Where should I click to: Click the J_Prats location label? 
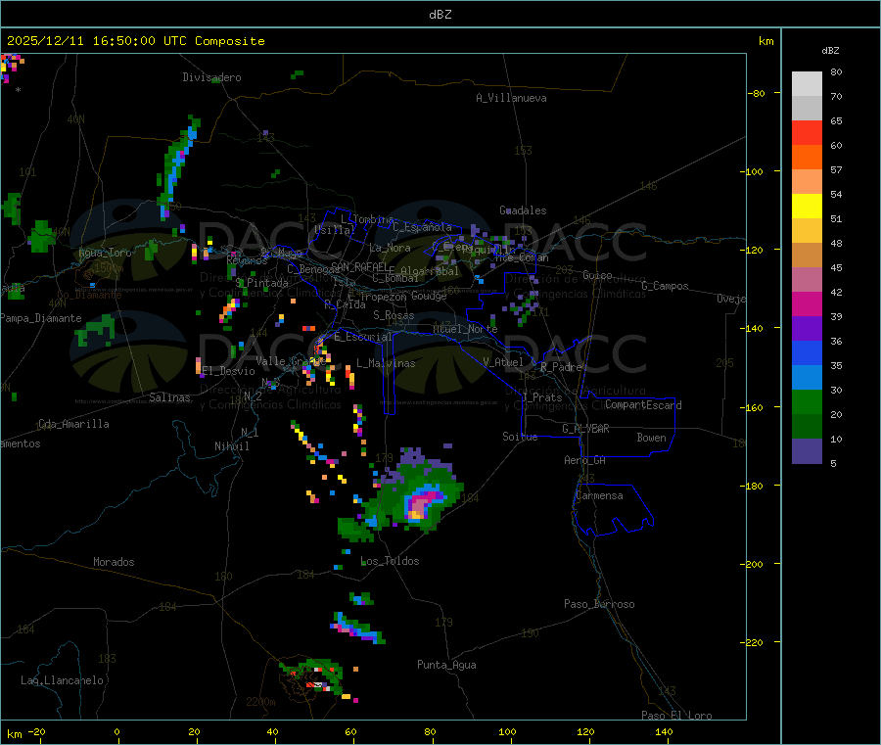542,397
